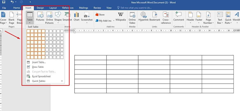Insert an Online Video

132,18
